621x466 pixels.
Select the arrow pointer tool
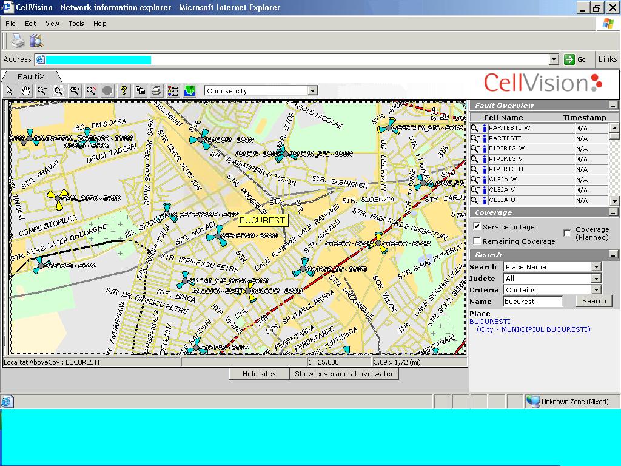(9, 91)
